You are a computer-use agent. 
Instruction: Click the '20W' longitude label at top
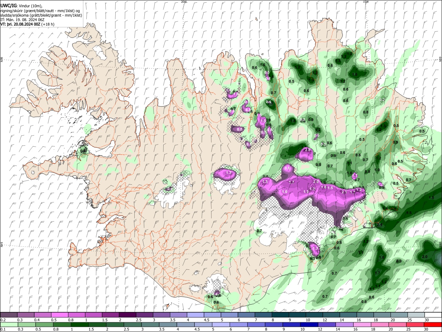tap(183, 2)
